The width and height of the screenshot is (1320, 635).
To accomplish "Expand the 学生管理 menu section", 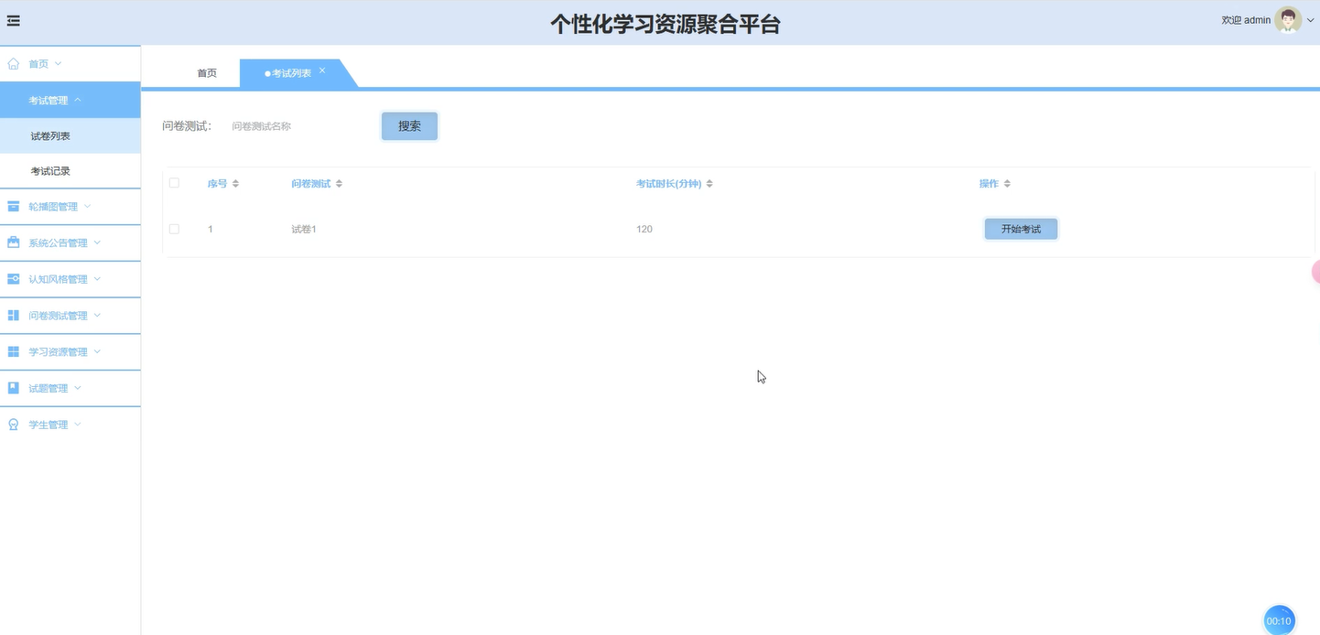I will [x=48, y=424].
